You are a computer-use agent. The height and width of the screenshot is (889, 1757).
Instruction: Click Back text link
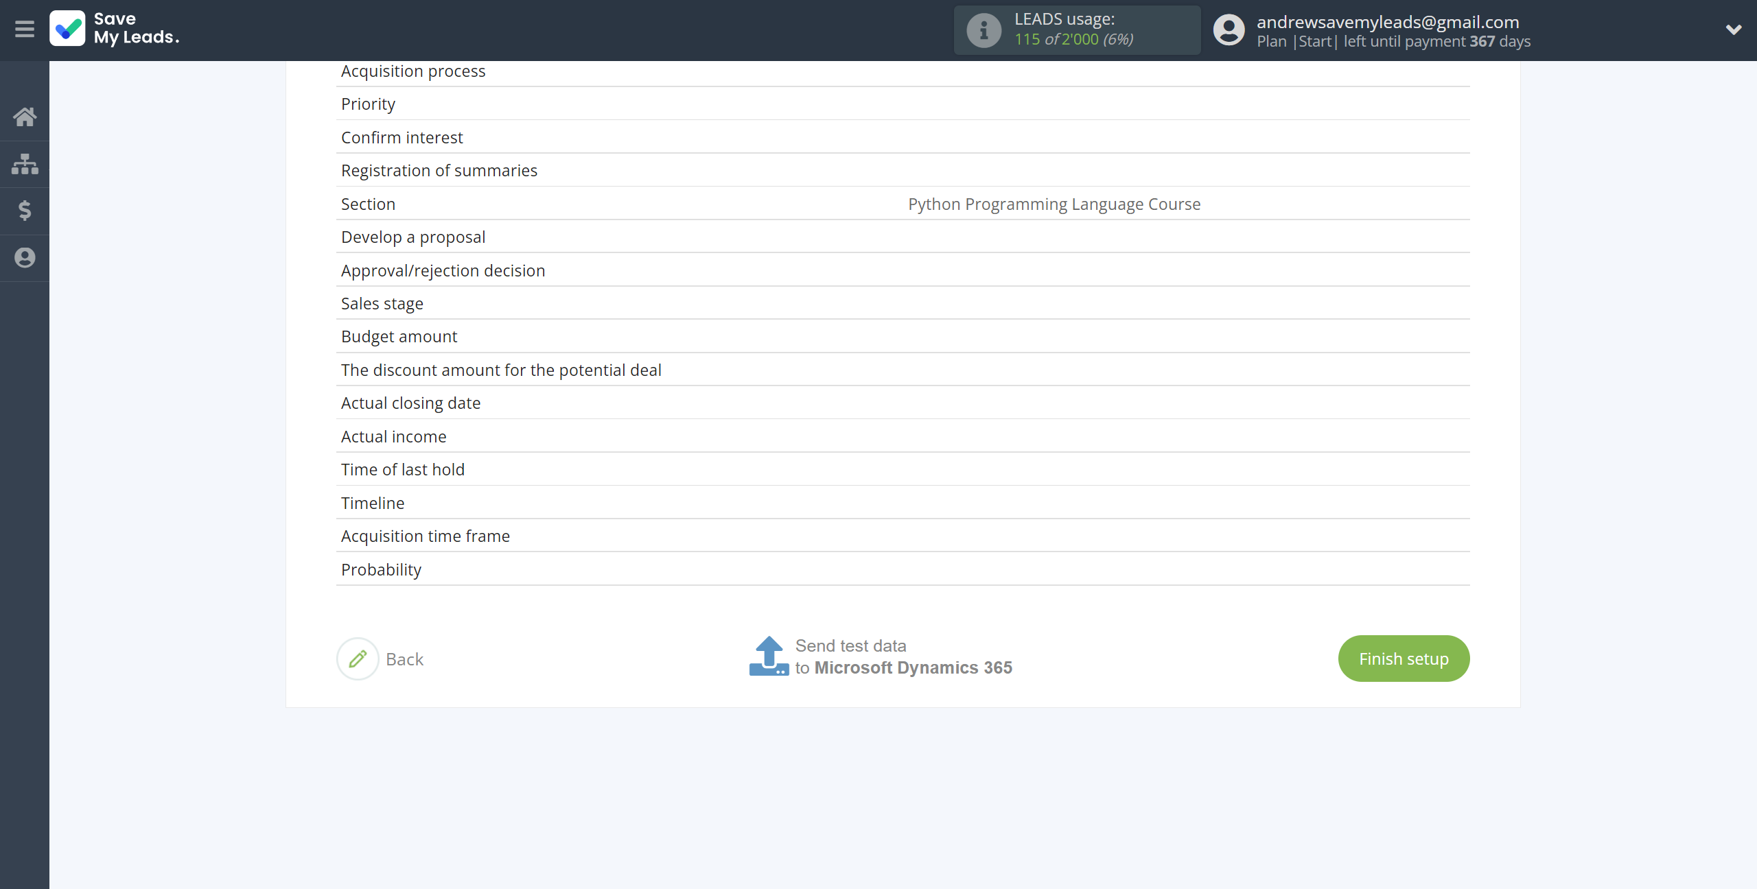tap(404, 659)
